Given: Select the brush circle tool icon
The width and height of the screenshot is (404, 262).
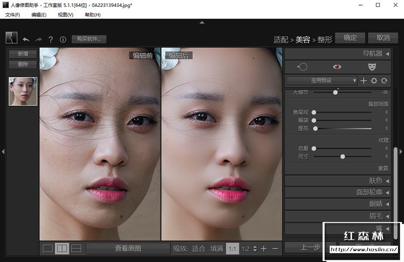Looking at the screenshot, I should (x=302, y=67).
